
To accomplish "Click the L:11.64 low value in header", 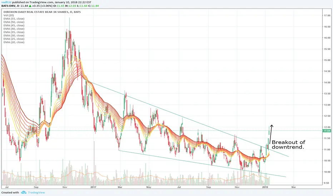I will pyautogui.click(x=83, y=6).
